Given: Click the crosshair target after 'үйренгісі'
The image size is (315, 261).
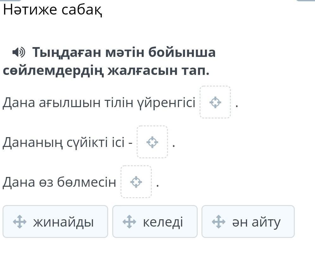Looking at the screenshot, I should tap(215, 102).
